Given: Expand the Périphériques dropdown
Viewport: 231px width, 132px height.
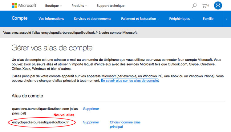Looking at the screenshot, I should [181, 19].
